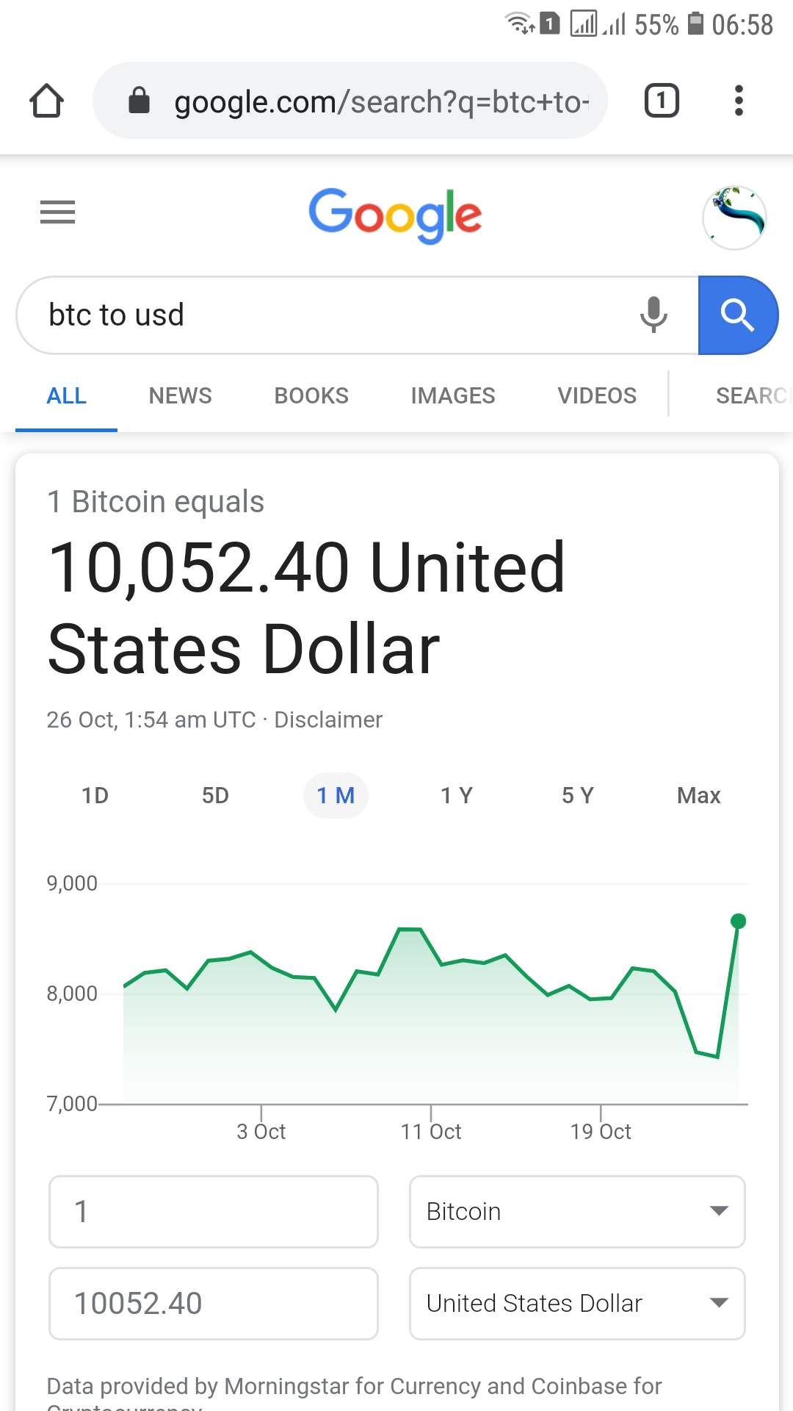The width and height of the screenshot is (793, 1411).
Task: Expand the United States Dollar dropdown
Action: (577, 1303)
